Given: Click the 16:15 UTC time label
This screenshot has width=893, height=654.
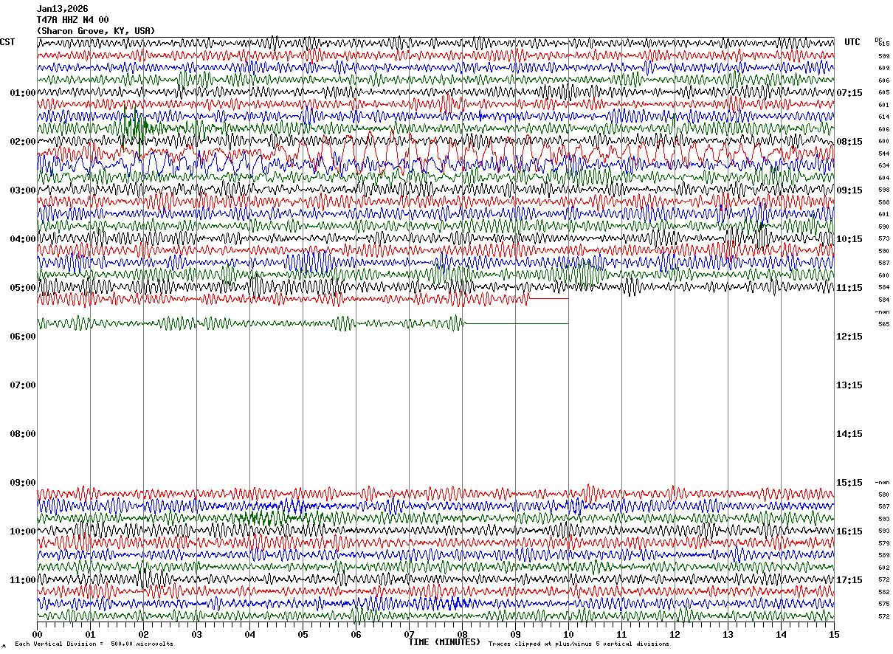Looking at the screenshot, I should 849,531.
